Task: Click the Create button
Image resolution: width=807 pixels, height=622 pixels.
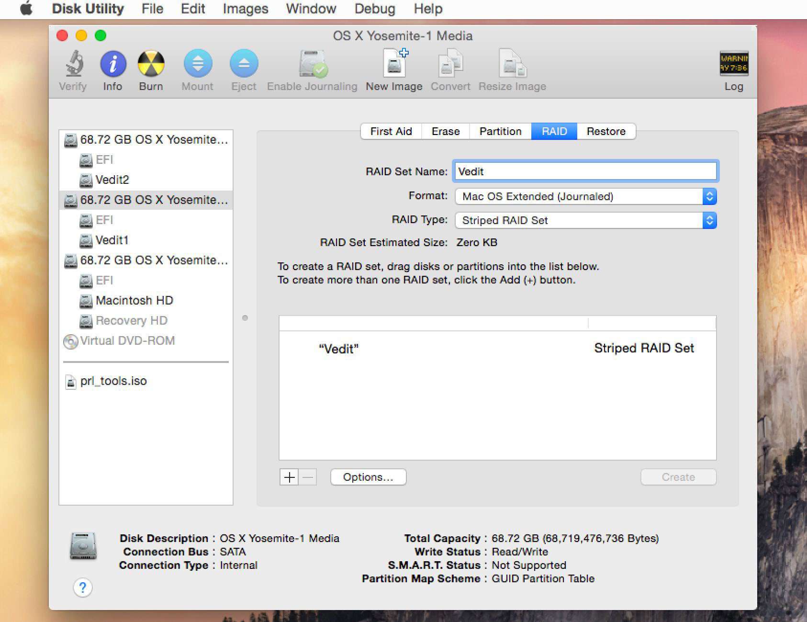Action: [678, 477]
